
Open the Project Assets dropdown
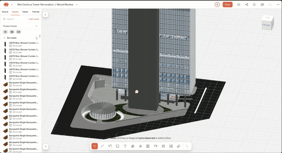point(20,26)
